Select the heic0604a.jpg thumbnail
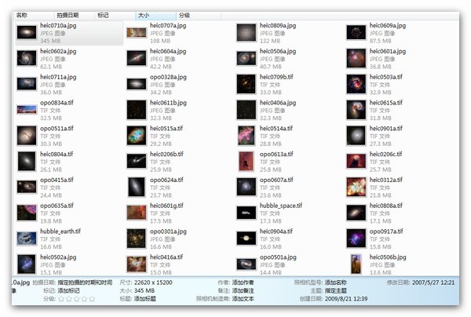471x317 pixels. 137,58
